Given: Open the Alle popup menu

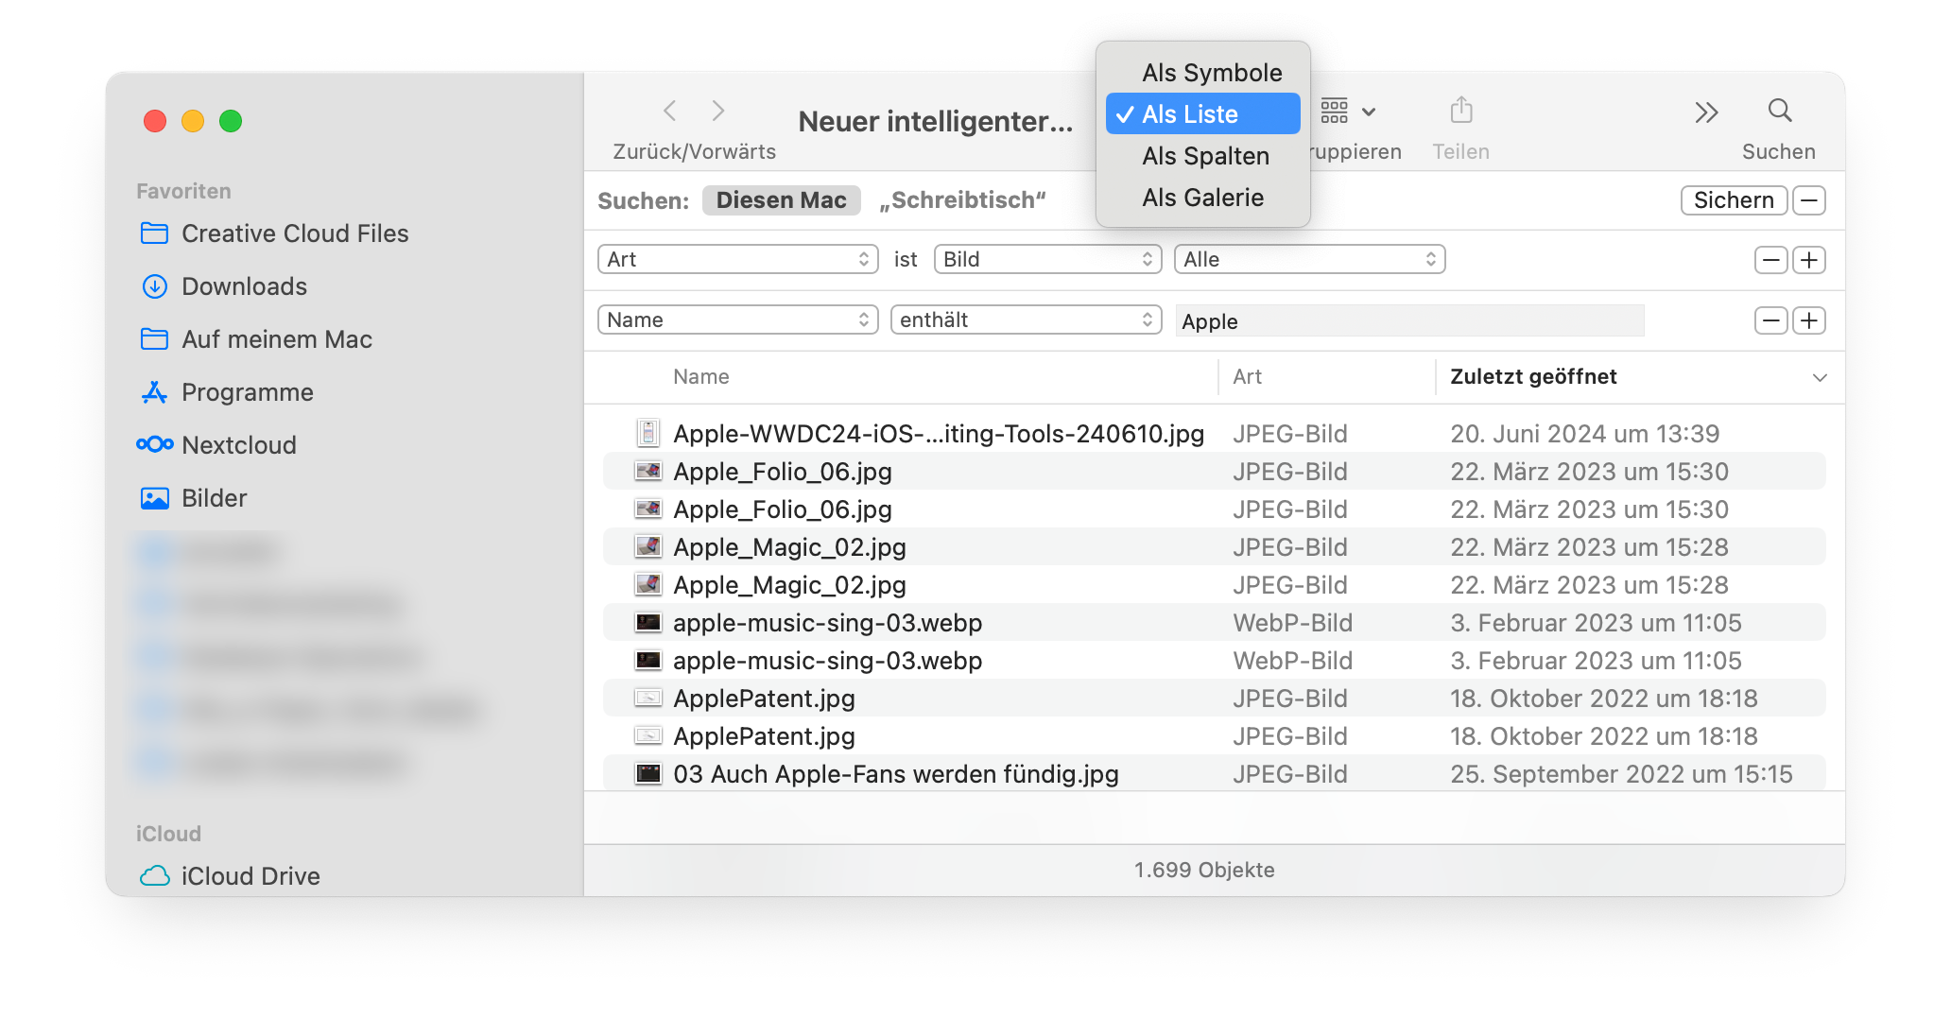Looking at the screenshot, I should click(x=1309, y=259).
